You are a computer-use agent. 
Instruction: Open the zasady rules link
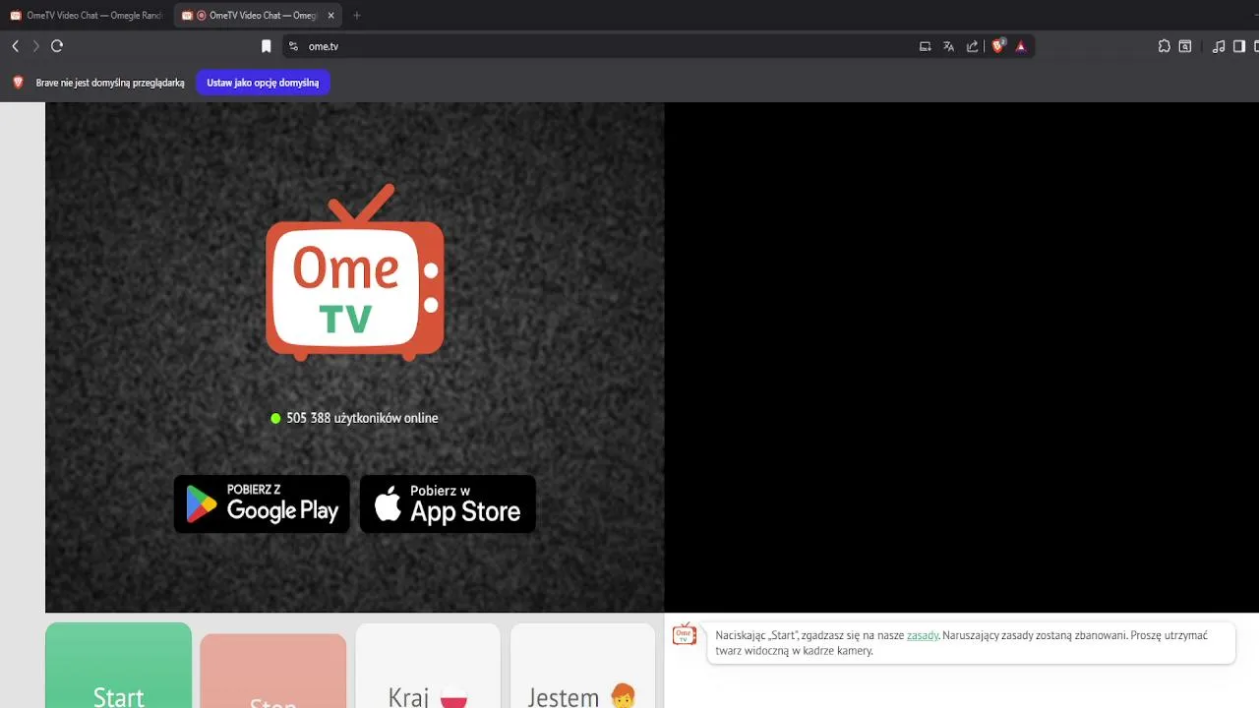click(923, 636)
